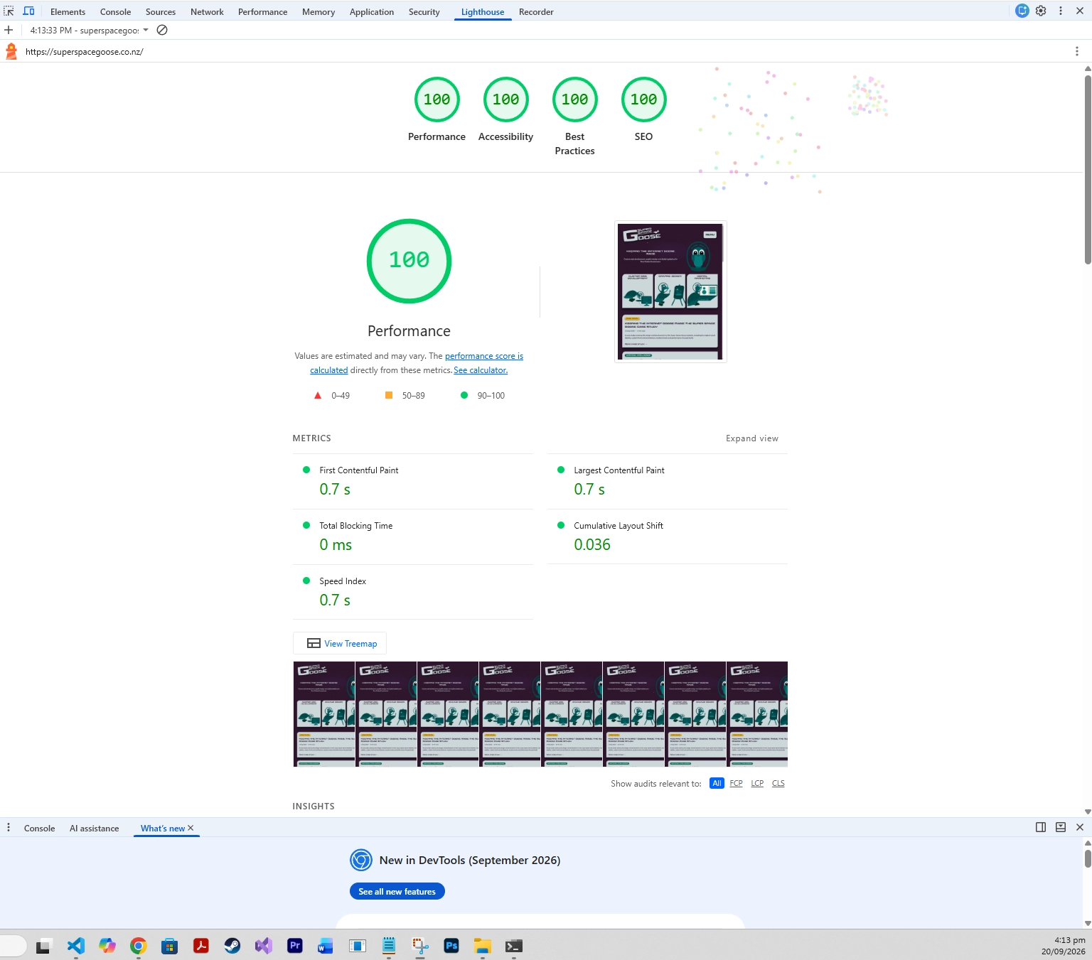Open the drawer's three-dot more tools menu
The width and height of the screenshot is (1092, 960).
coord(9,828)
